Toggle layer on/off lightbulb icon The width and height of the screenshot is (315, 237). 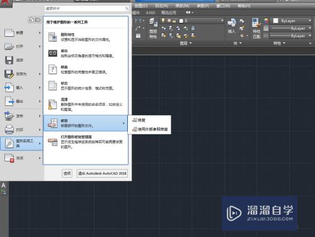click(x=163, y=21)
